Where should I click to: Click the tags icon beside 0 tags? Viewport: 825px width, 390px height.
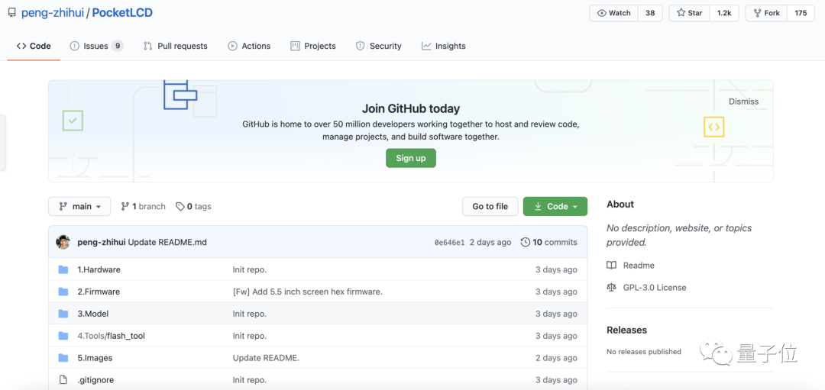[180, 207]
